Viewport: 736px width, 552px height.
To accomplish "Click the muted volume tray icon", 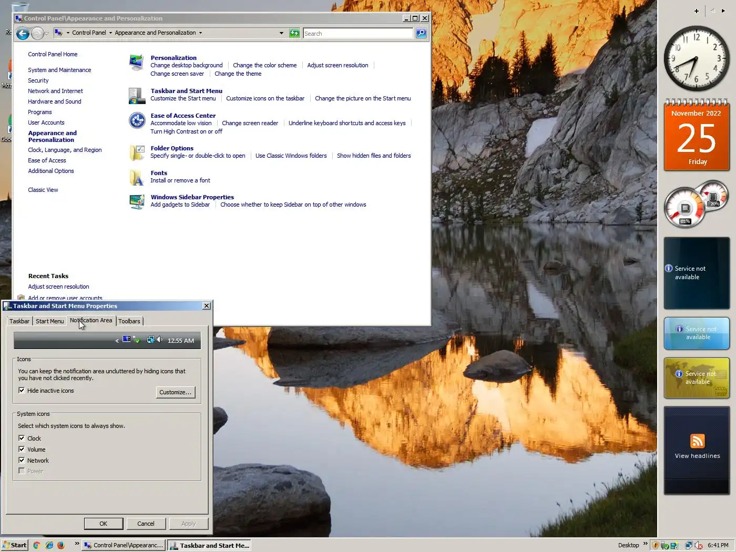I will [x=699, y=545].
